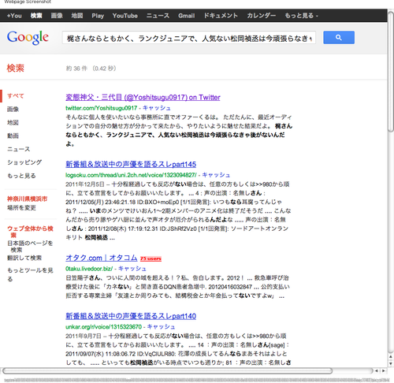Filter results by 地図 in sidebar
Screen dimensions: 394x383
[13, 123]
